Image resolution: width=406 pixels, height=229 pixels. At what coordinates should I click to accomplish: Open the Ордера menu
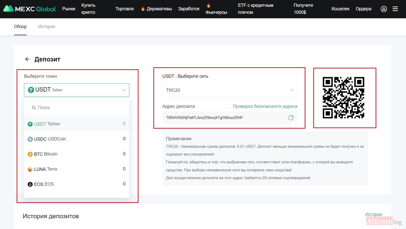(363, 9)
